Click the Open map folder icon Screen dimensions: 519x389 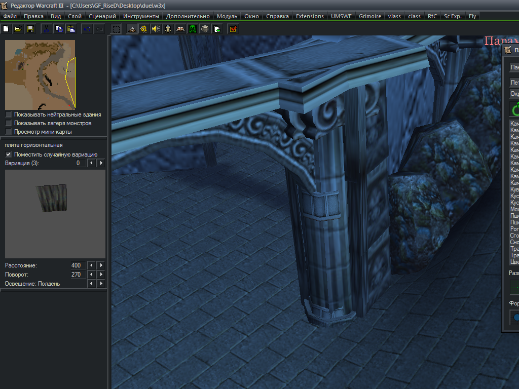[x=18, y=29]
